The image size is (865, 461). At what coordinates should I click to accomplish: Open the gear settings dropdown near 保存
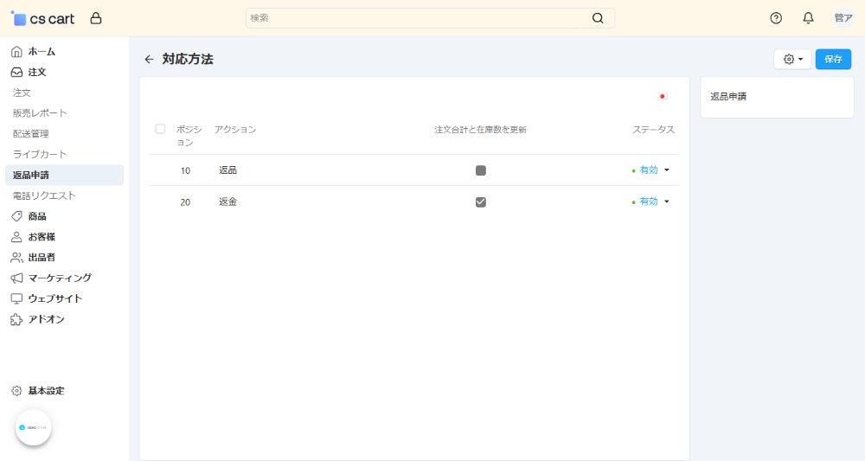tap(792, 59)
